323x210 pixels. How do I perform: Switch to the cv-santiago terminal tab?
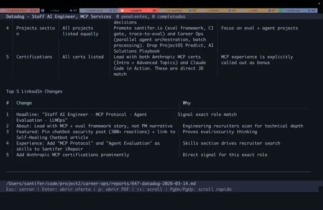(178, 10)
